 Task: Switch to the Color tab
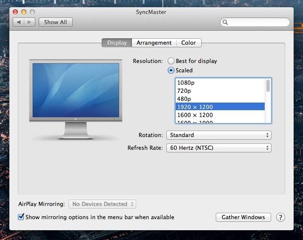coord(189,43)
